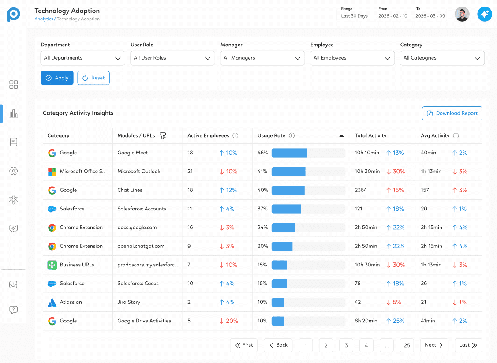The image size is (497, 363).
Task: Open the help question mark sidebar icon
Action: click(14, 310)
